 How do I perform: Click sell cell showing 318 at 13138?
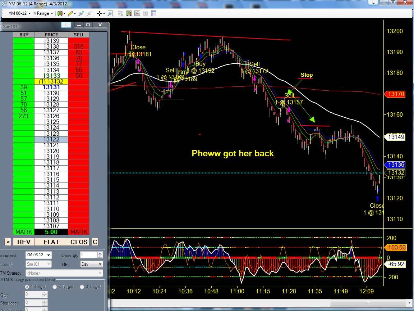point(79,46)
